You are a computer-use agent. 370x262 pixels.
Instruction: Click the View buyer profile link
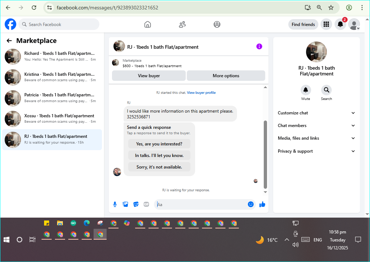[x=201, y=93]
